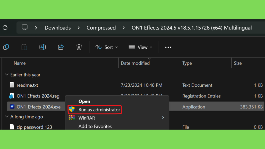Screen dimensions: 265x149
Task: Sort by the Type column header
Action: (187, 63)
